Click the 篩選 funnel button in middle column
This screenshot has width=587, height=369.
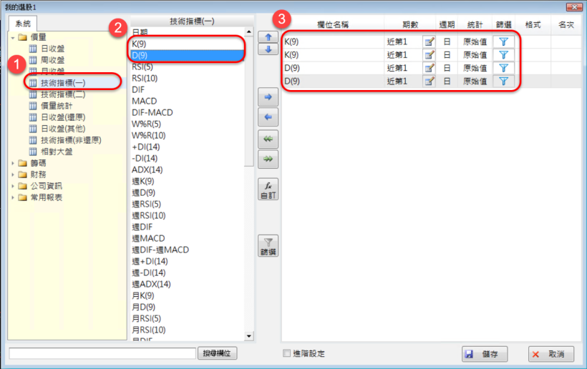tap(268, 246)
